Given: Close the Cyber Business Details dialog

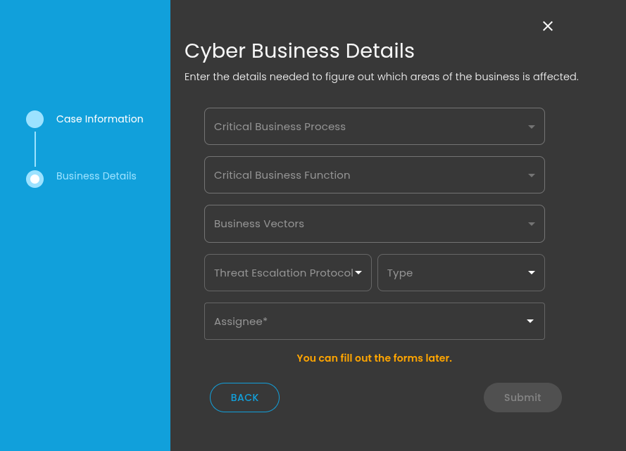Looking at the screenshot, I should (548, 26).
